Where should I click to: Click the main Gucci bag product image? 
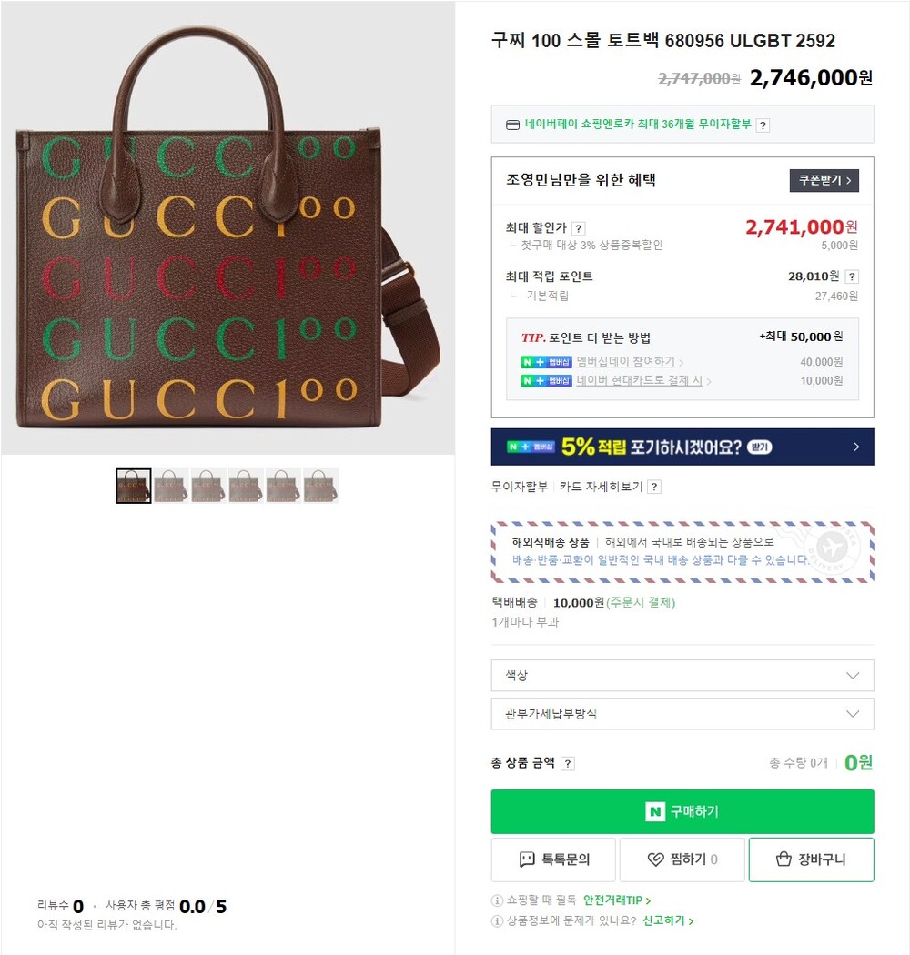(x=228, y=227)
